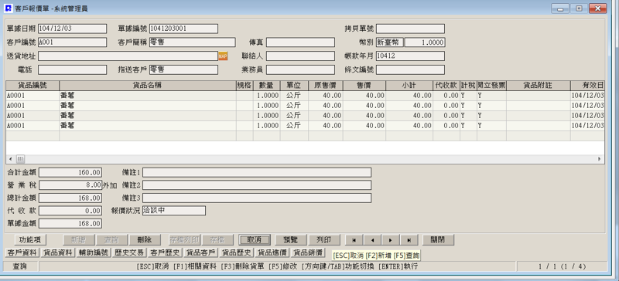This screenshot has width=619, height=281.
Task: Click the 關閉 close button
Action: coord(438,239)
